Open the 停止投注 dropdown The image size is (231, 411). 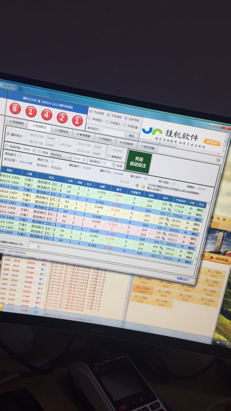tap(61, 156)
